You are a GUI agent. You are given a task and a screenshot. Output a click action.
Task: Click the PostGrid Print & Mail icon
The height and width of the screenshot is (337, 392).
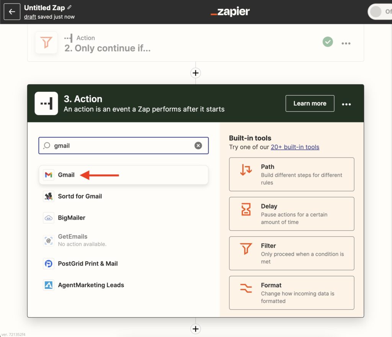point(49,264)
